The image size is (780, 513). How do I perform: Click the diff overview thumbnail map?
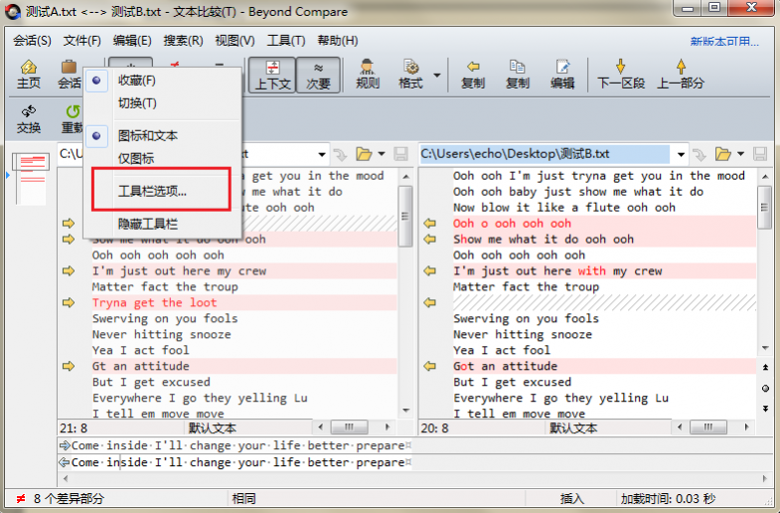(31, 179)
